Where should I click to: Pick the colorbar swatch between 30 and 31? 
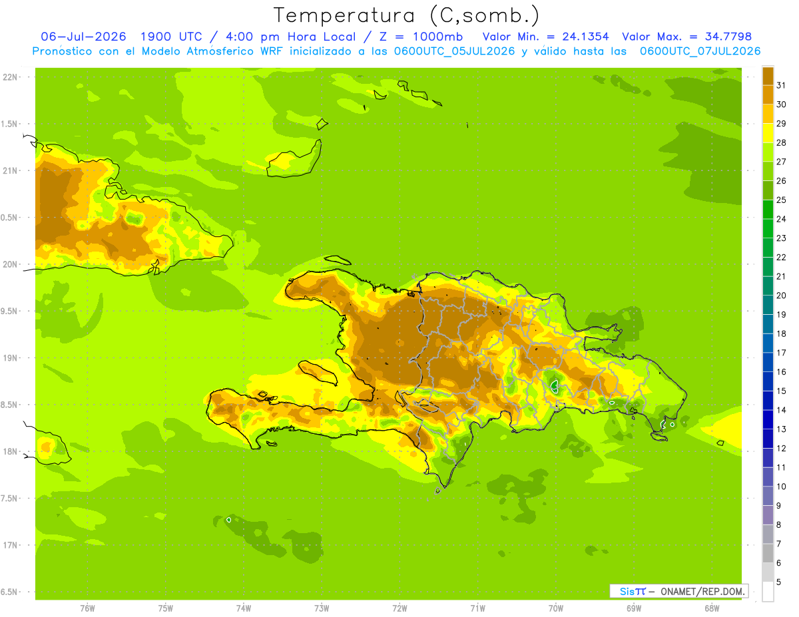pos(768,95)
